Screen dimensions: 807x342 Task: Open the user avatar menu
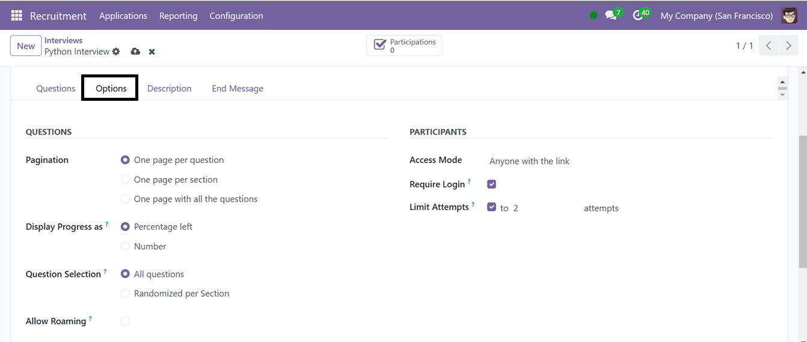coord(790,16)
